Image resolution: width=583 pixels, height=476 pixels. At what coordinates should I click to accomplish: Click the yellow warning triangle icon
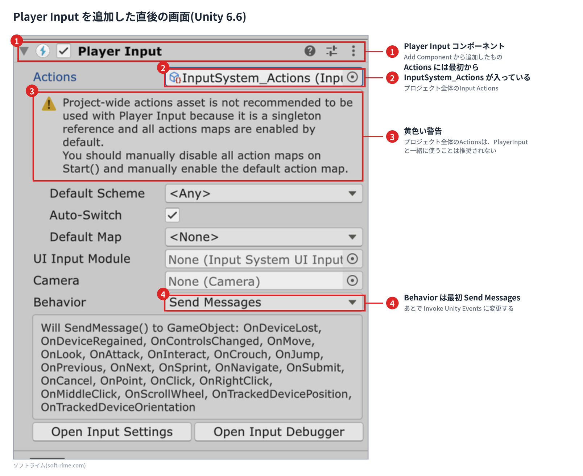[49, 104]
